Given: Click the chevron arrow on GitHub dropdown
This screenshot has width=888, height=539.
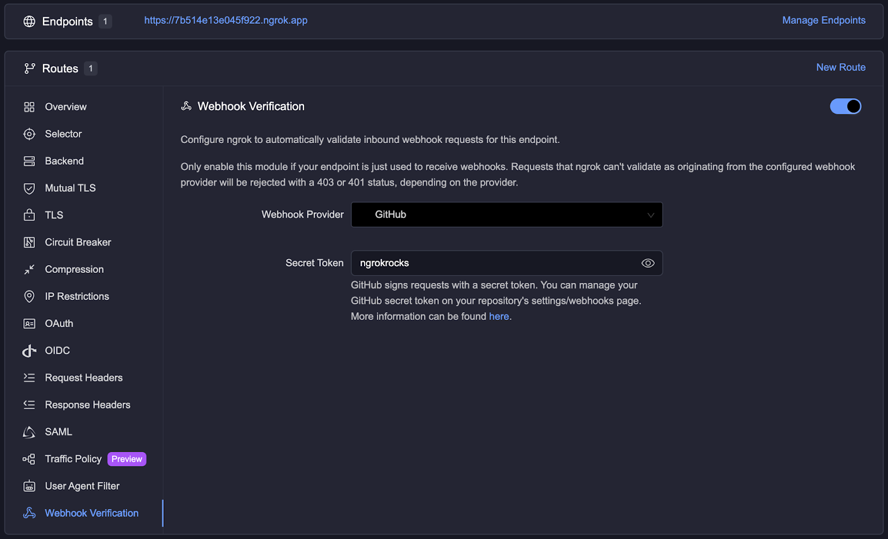Looking at the screenshot, I should (650, 215).
